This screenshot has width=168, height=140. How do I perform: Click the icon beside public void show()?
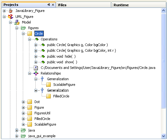pos(42,62)
